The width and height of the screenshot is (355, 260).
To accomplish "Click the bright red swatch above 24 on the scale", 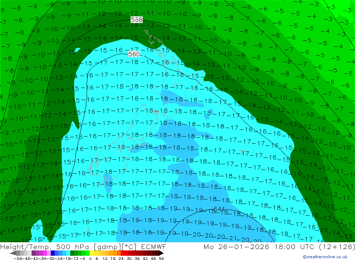I will 122,253.
